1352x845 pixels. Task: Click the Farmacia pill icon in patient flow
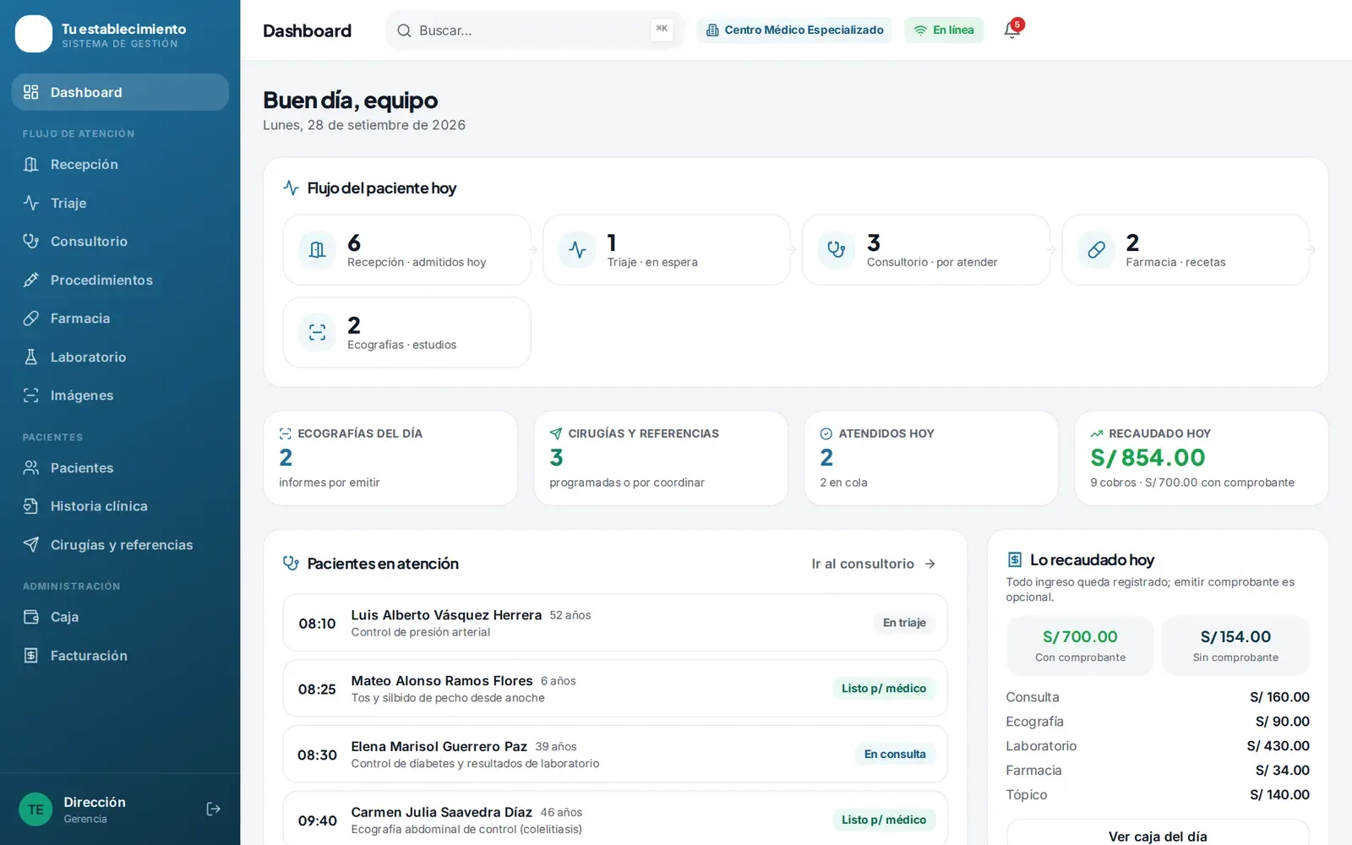click(x=1096, y=250)
